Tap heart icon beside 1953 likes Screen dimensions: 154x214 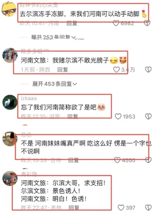coord(118,117)
